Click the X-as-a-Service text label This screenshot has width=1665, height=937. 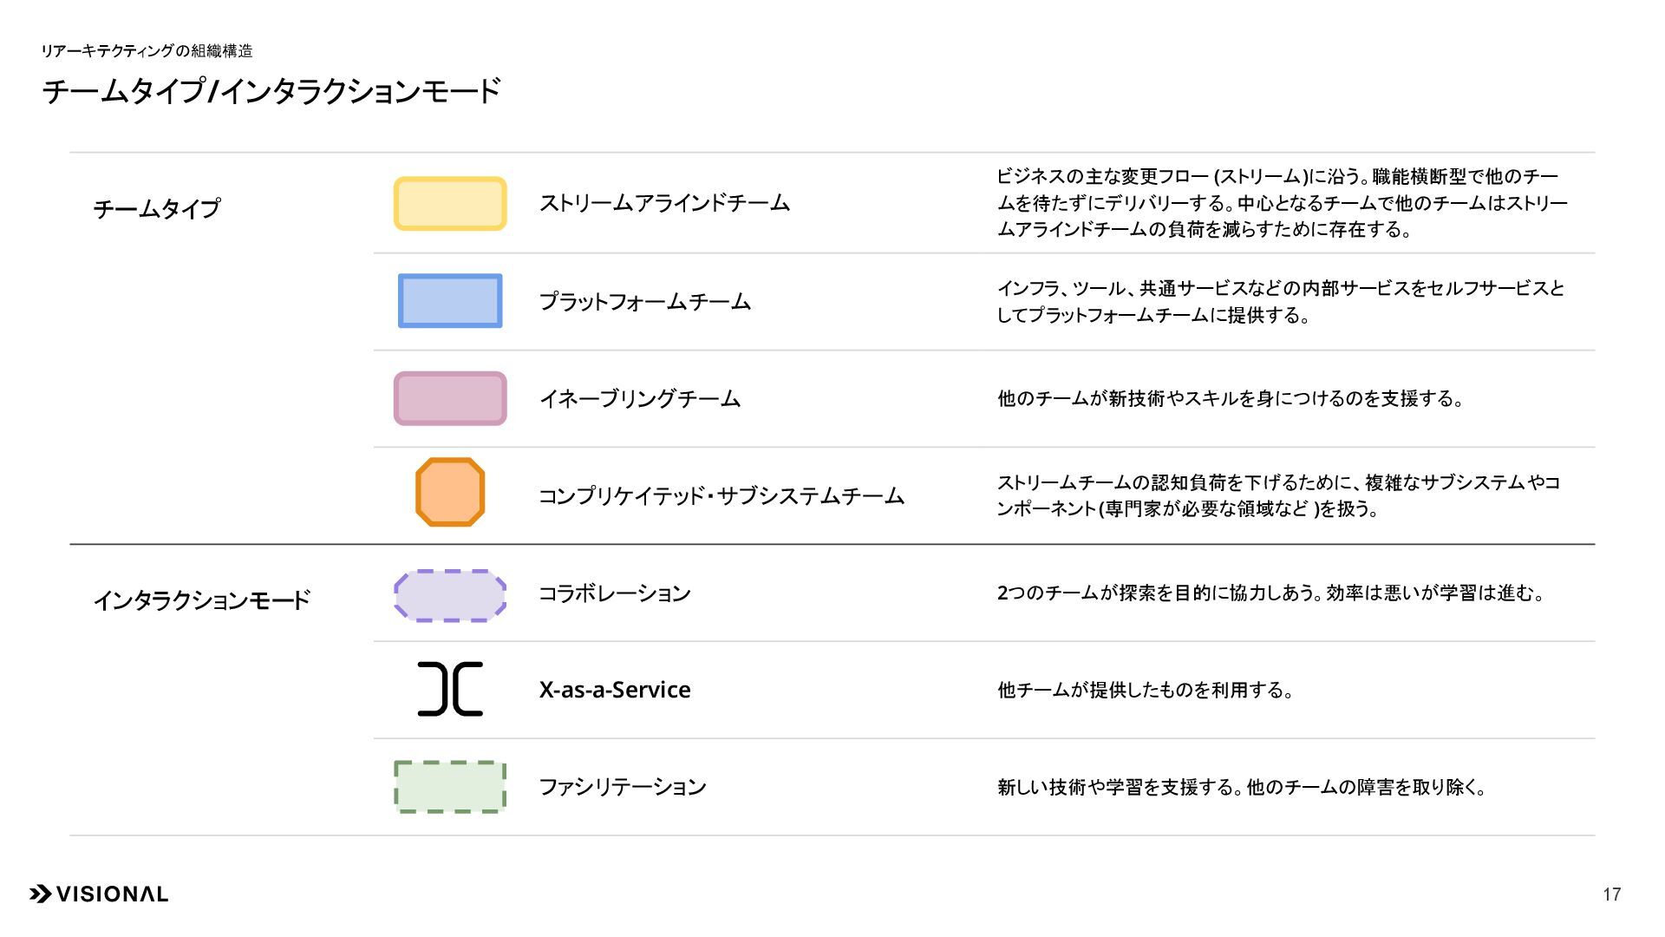[x=615, y=690]
